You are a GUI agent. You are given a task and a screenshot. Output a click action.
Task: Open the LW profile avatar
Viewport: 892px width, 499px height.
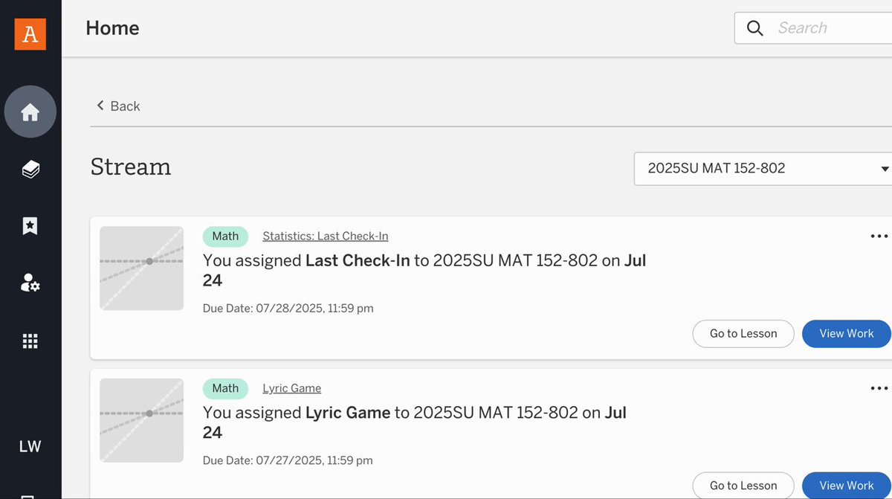coord(30,446)
